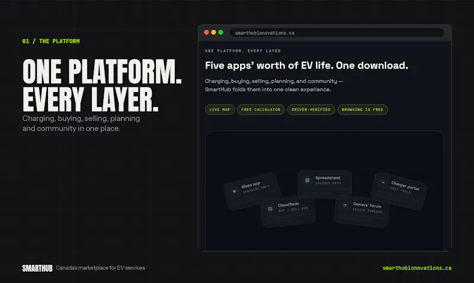This screenshot has width=474, height=283.
Task: Click the SMARTHUB logo in footer
Action: tap(37, 268)
